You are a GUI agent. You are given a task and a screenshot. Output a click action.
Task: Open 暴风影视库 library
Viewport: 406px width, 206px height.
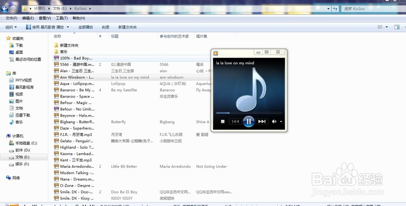click(24, 87)
